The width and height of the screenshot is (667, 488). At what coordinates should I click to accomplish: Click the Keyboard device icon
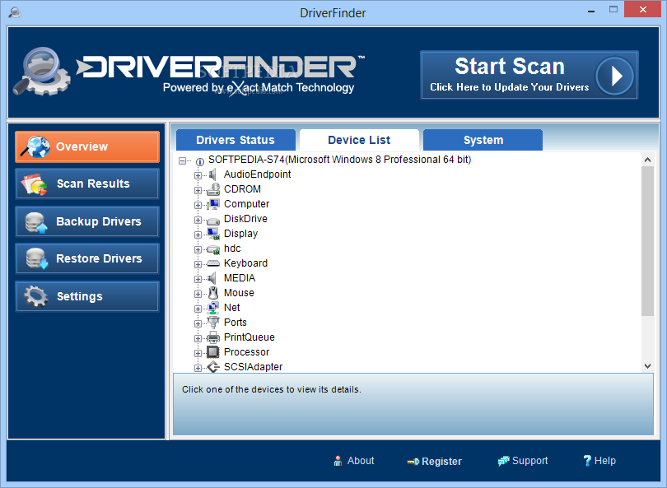(x=213, y=263)
